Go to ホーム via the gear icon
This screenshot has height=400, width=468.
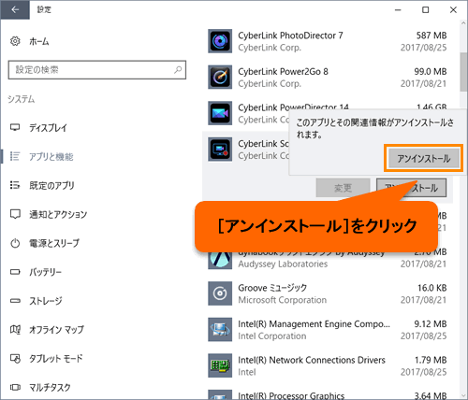click(15, 41)
